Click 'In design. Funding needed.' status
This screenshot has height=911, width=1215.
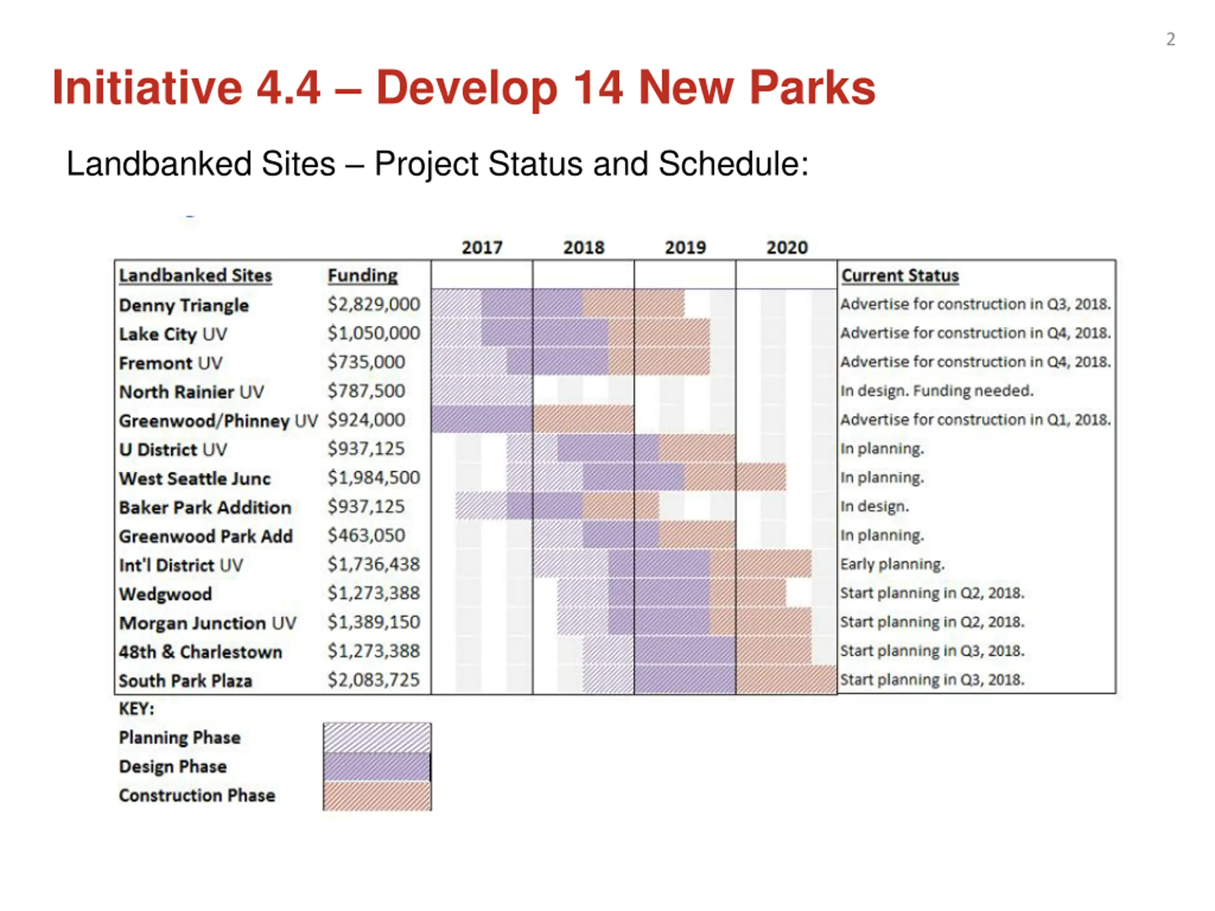point(937,391)
